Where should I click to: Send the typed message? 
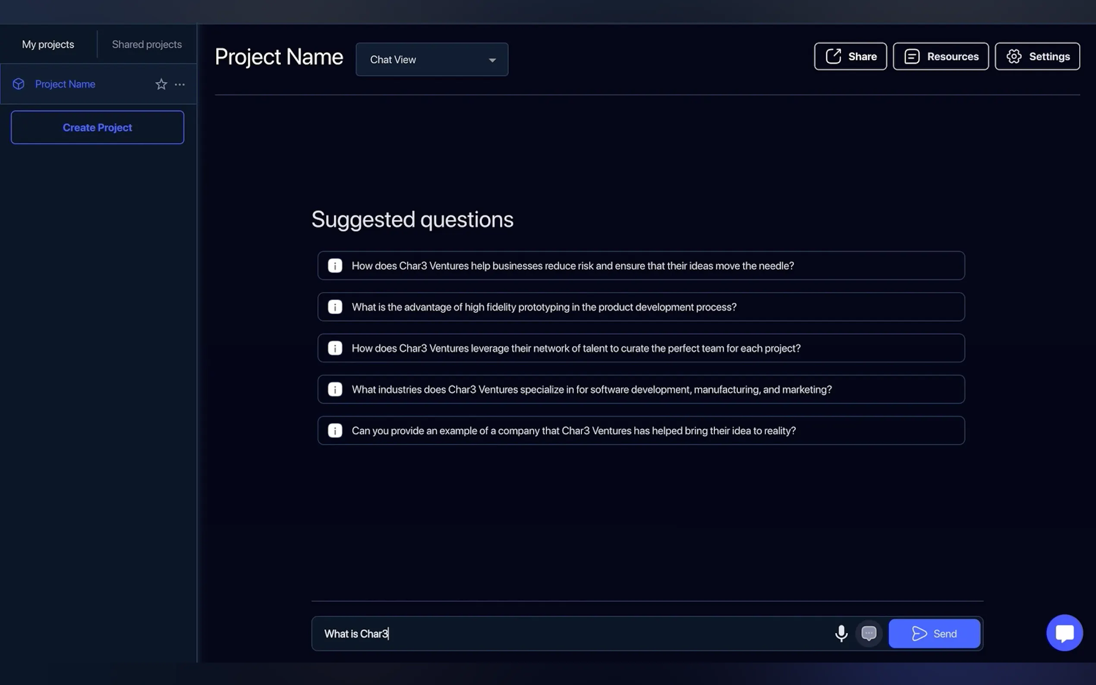click(934, 633)
